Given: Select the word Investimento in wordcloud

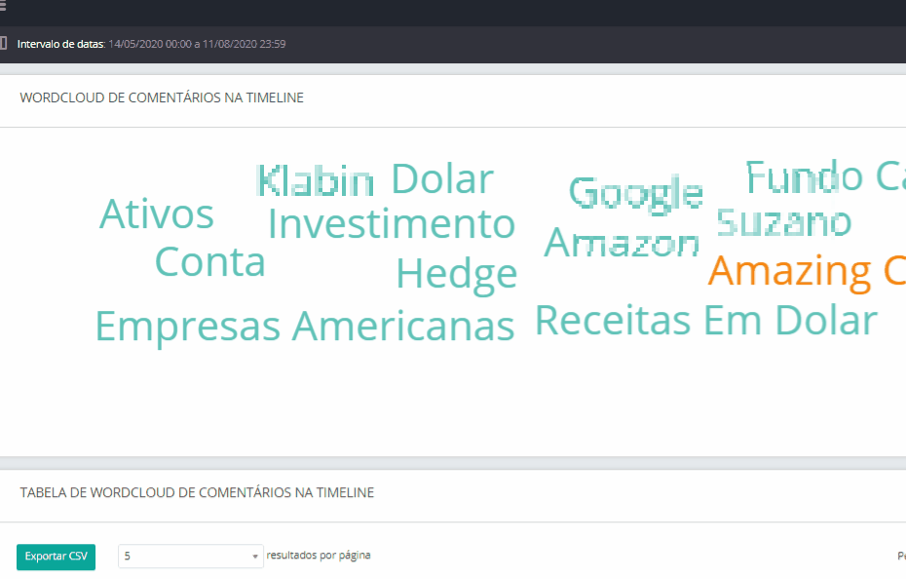Looking at the screenshot, I should tap(392, 224).
